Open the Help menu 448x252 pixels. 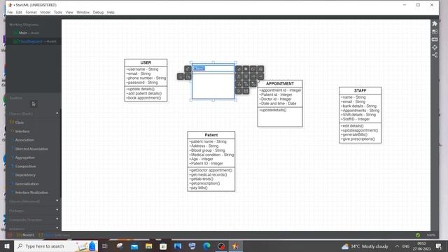point(111,13)
